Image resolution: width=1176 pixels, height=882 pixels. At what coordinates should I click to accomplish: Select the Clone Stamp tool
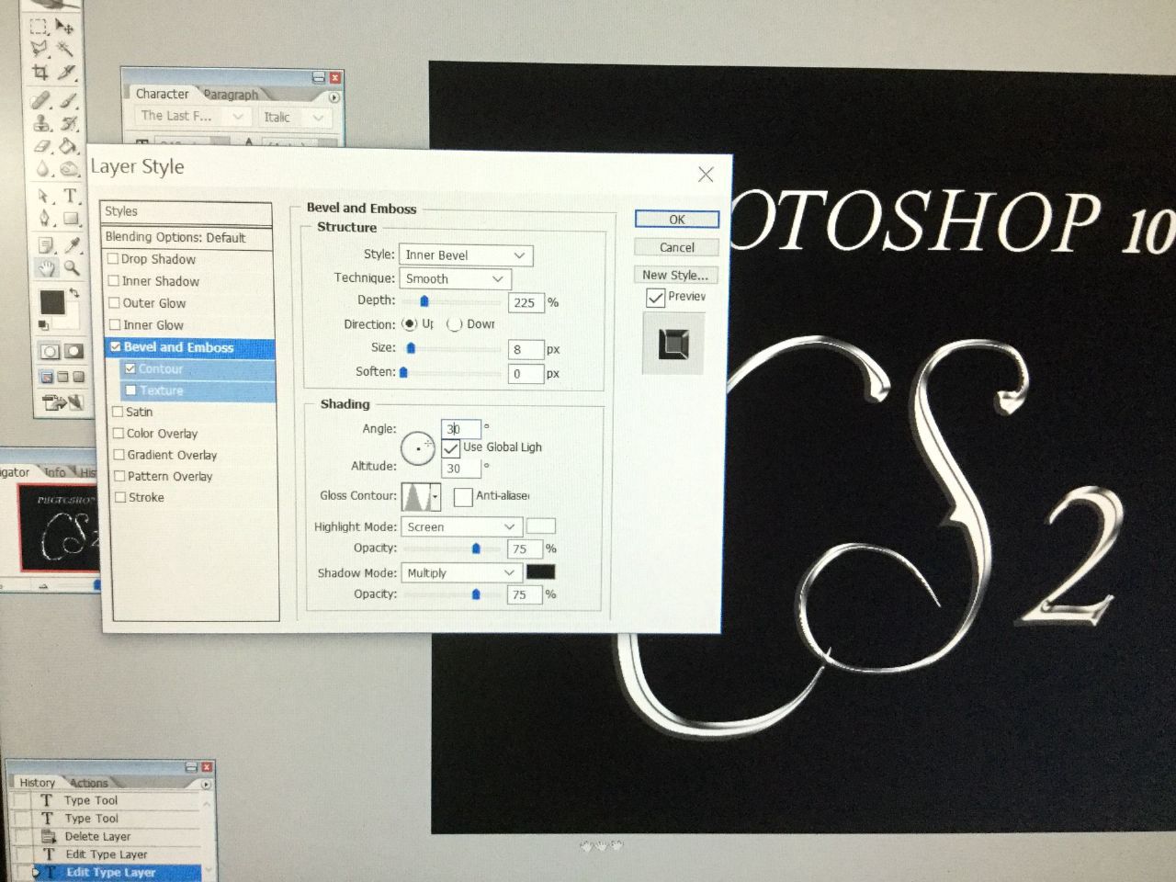42,123
